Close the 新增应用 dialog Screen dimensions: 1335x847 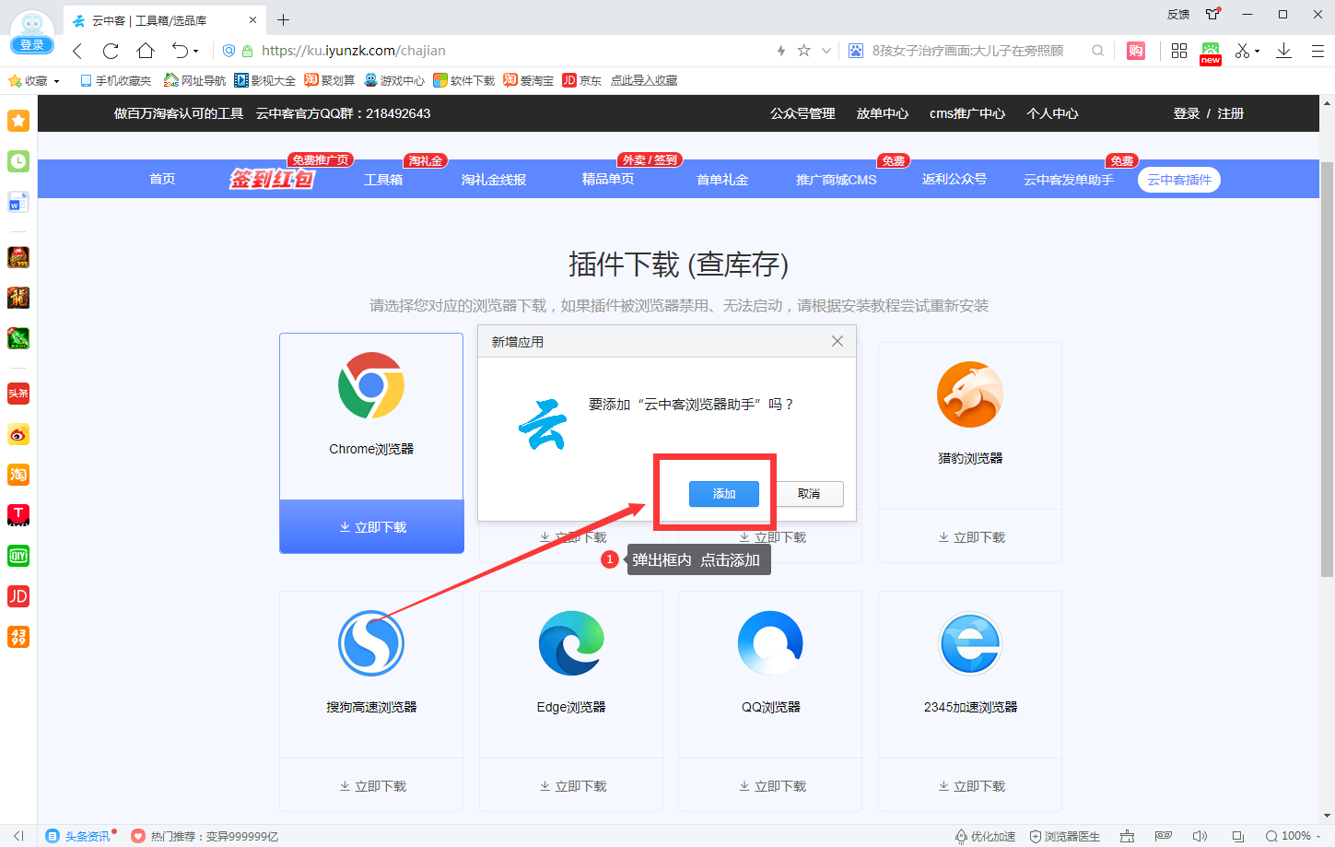[837, 341]
